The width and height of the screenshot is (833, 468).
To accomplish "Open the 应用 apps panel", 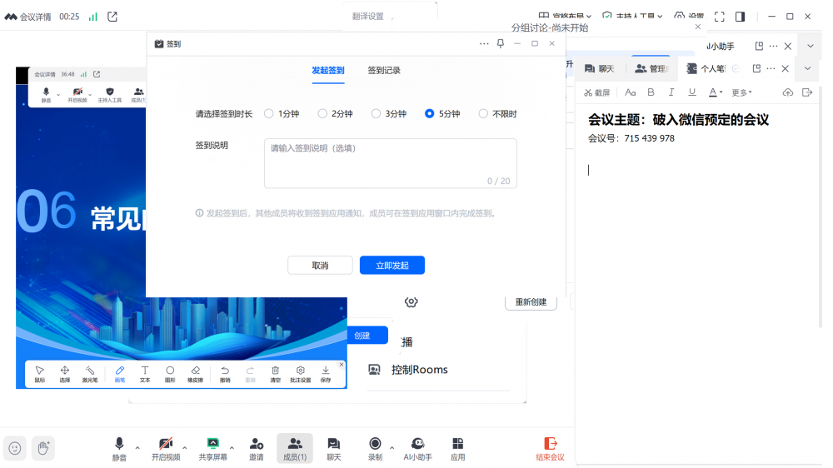I will click(457, 449).
